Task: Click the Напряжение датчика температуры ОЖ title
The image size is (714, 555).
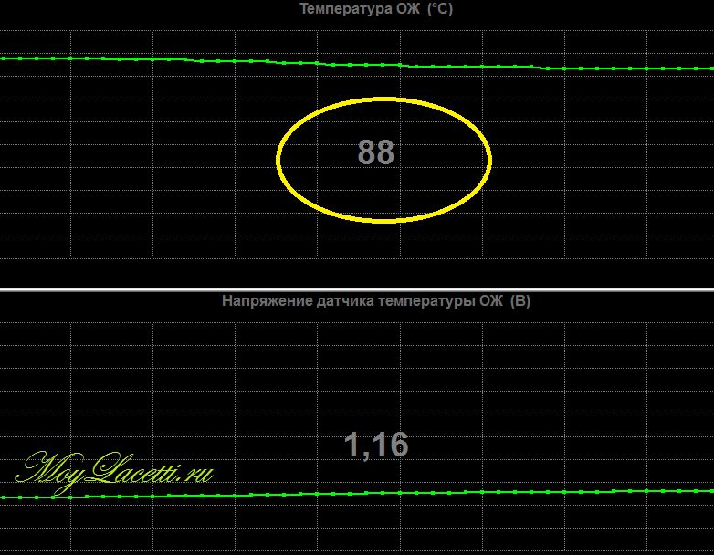Action: 376,301
